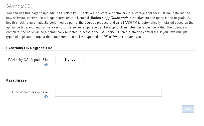Click the Start button

coord(188,109)
